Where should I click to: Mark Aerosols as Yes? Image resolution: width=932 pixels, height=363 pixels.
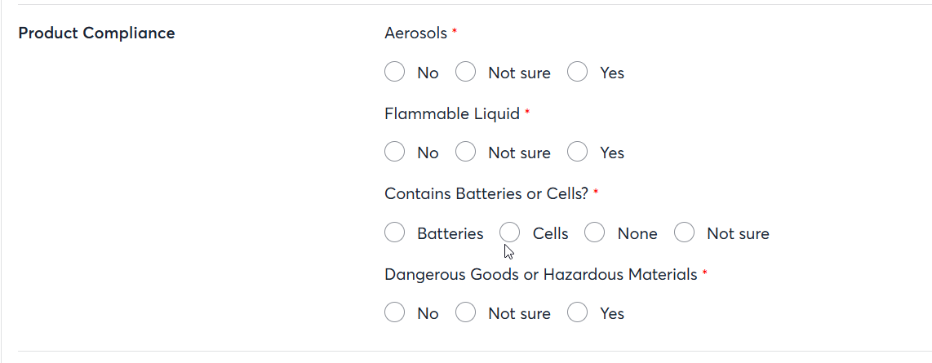pyautogui.click(x=578, y=73)
